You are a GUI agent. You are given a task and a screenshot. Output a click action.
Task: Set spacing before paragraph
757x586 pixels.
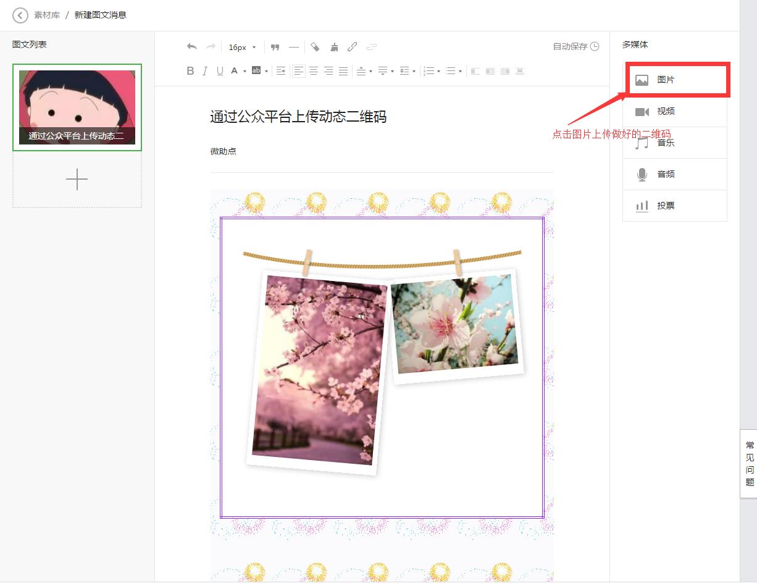click(362, 71)
